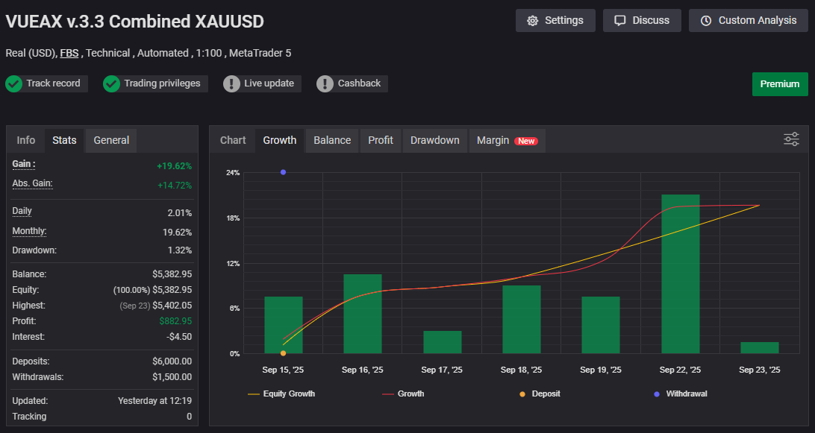This screenshot has height=433, width=815.
Task: Switch to the General info tab
Action: (110, 140)
